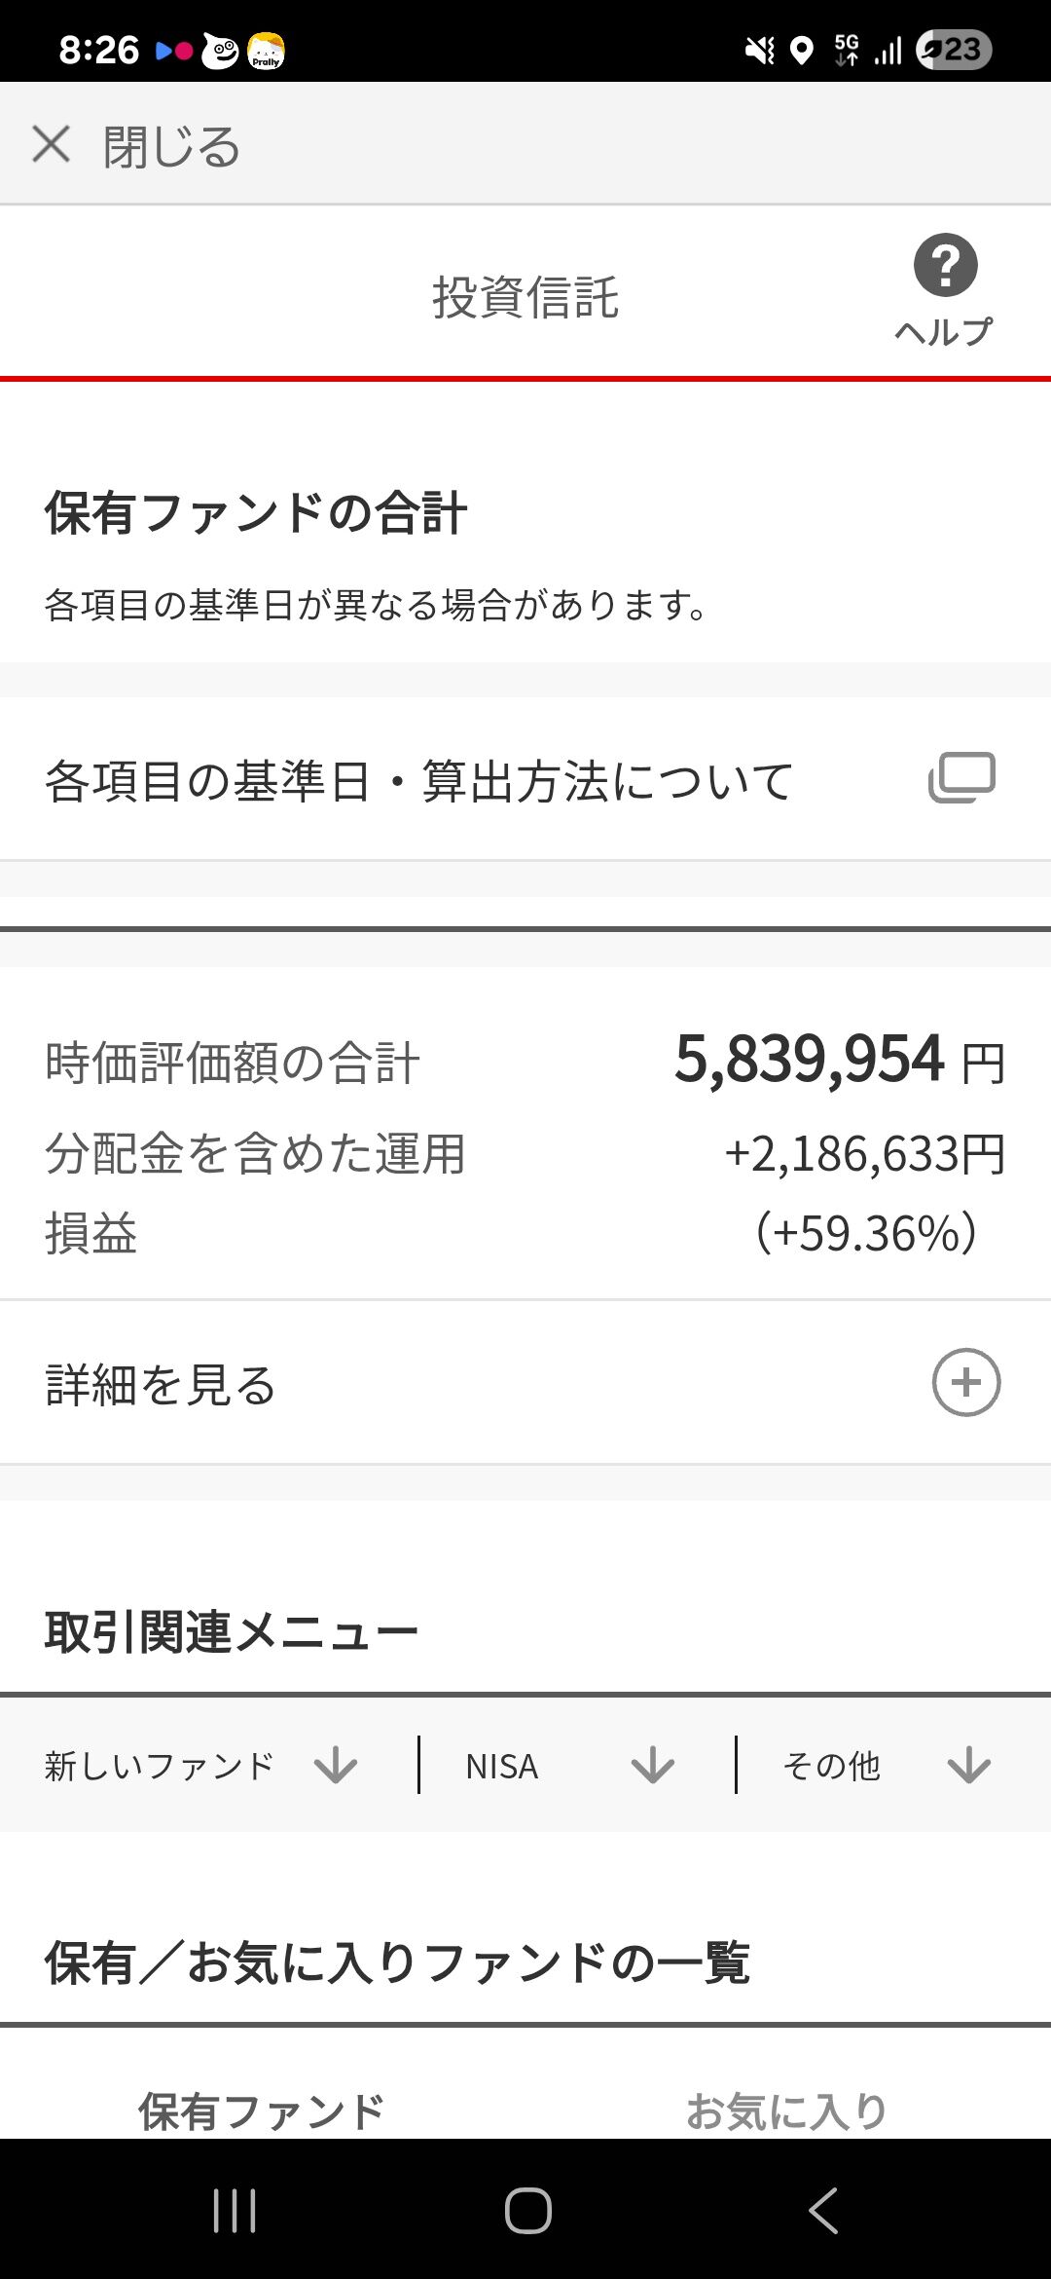Expand the NISA dropdown menu
The width and height of the screenshot is (1051, 2279).
(577, 1765)
